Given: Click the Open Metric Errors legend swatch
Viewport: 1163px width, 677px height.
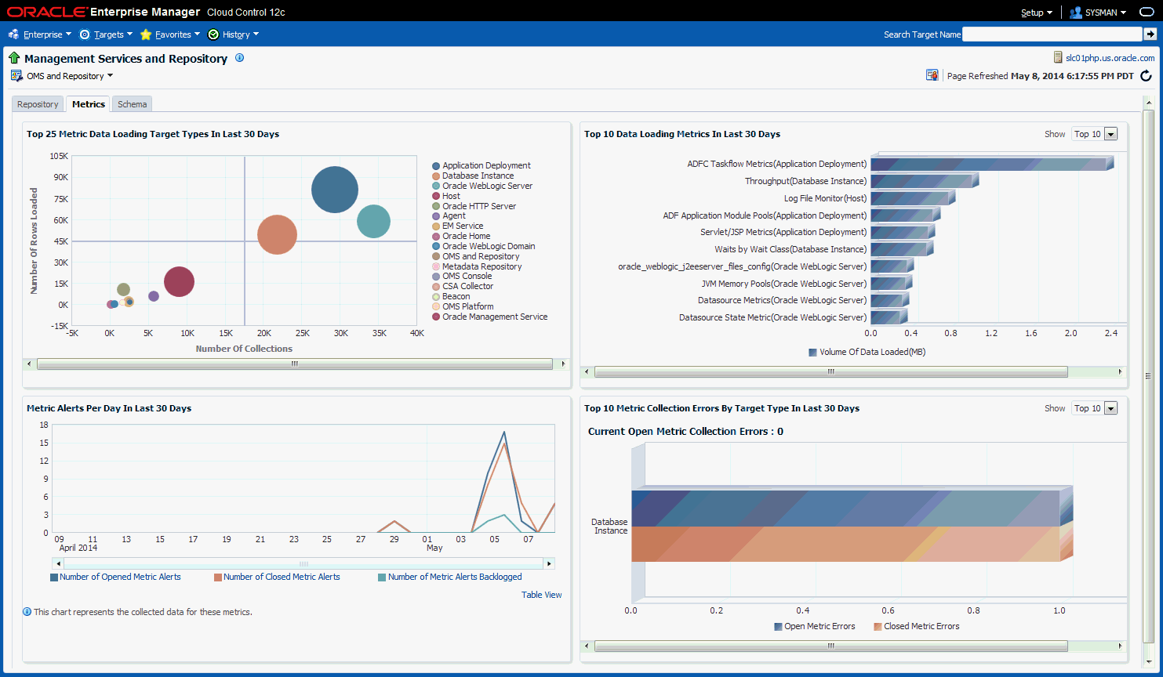Looking at the screenshot, I should [778, 627].
